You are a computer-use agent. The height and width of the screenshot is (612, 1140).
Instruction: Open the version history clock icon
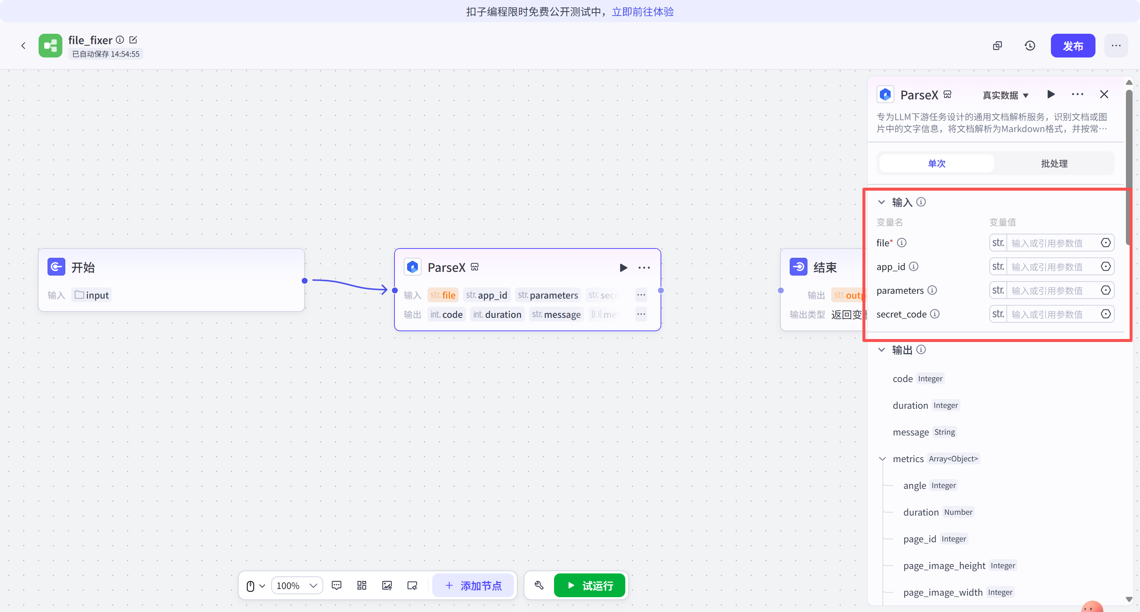click(1030, 46)
